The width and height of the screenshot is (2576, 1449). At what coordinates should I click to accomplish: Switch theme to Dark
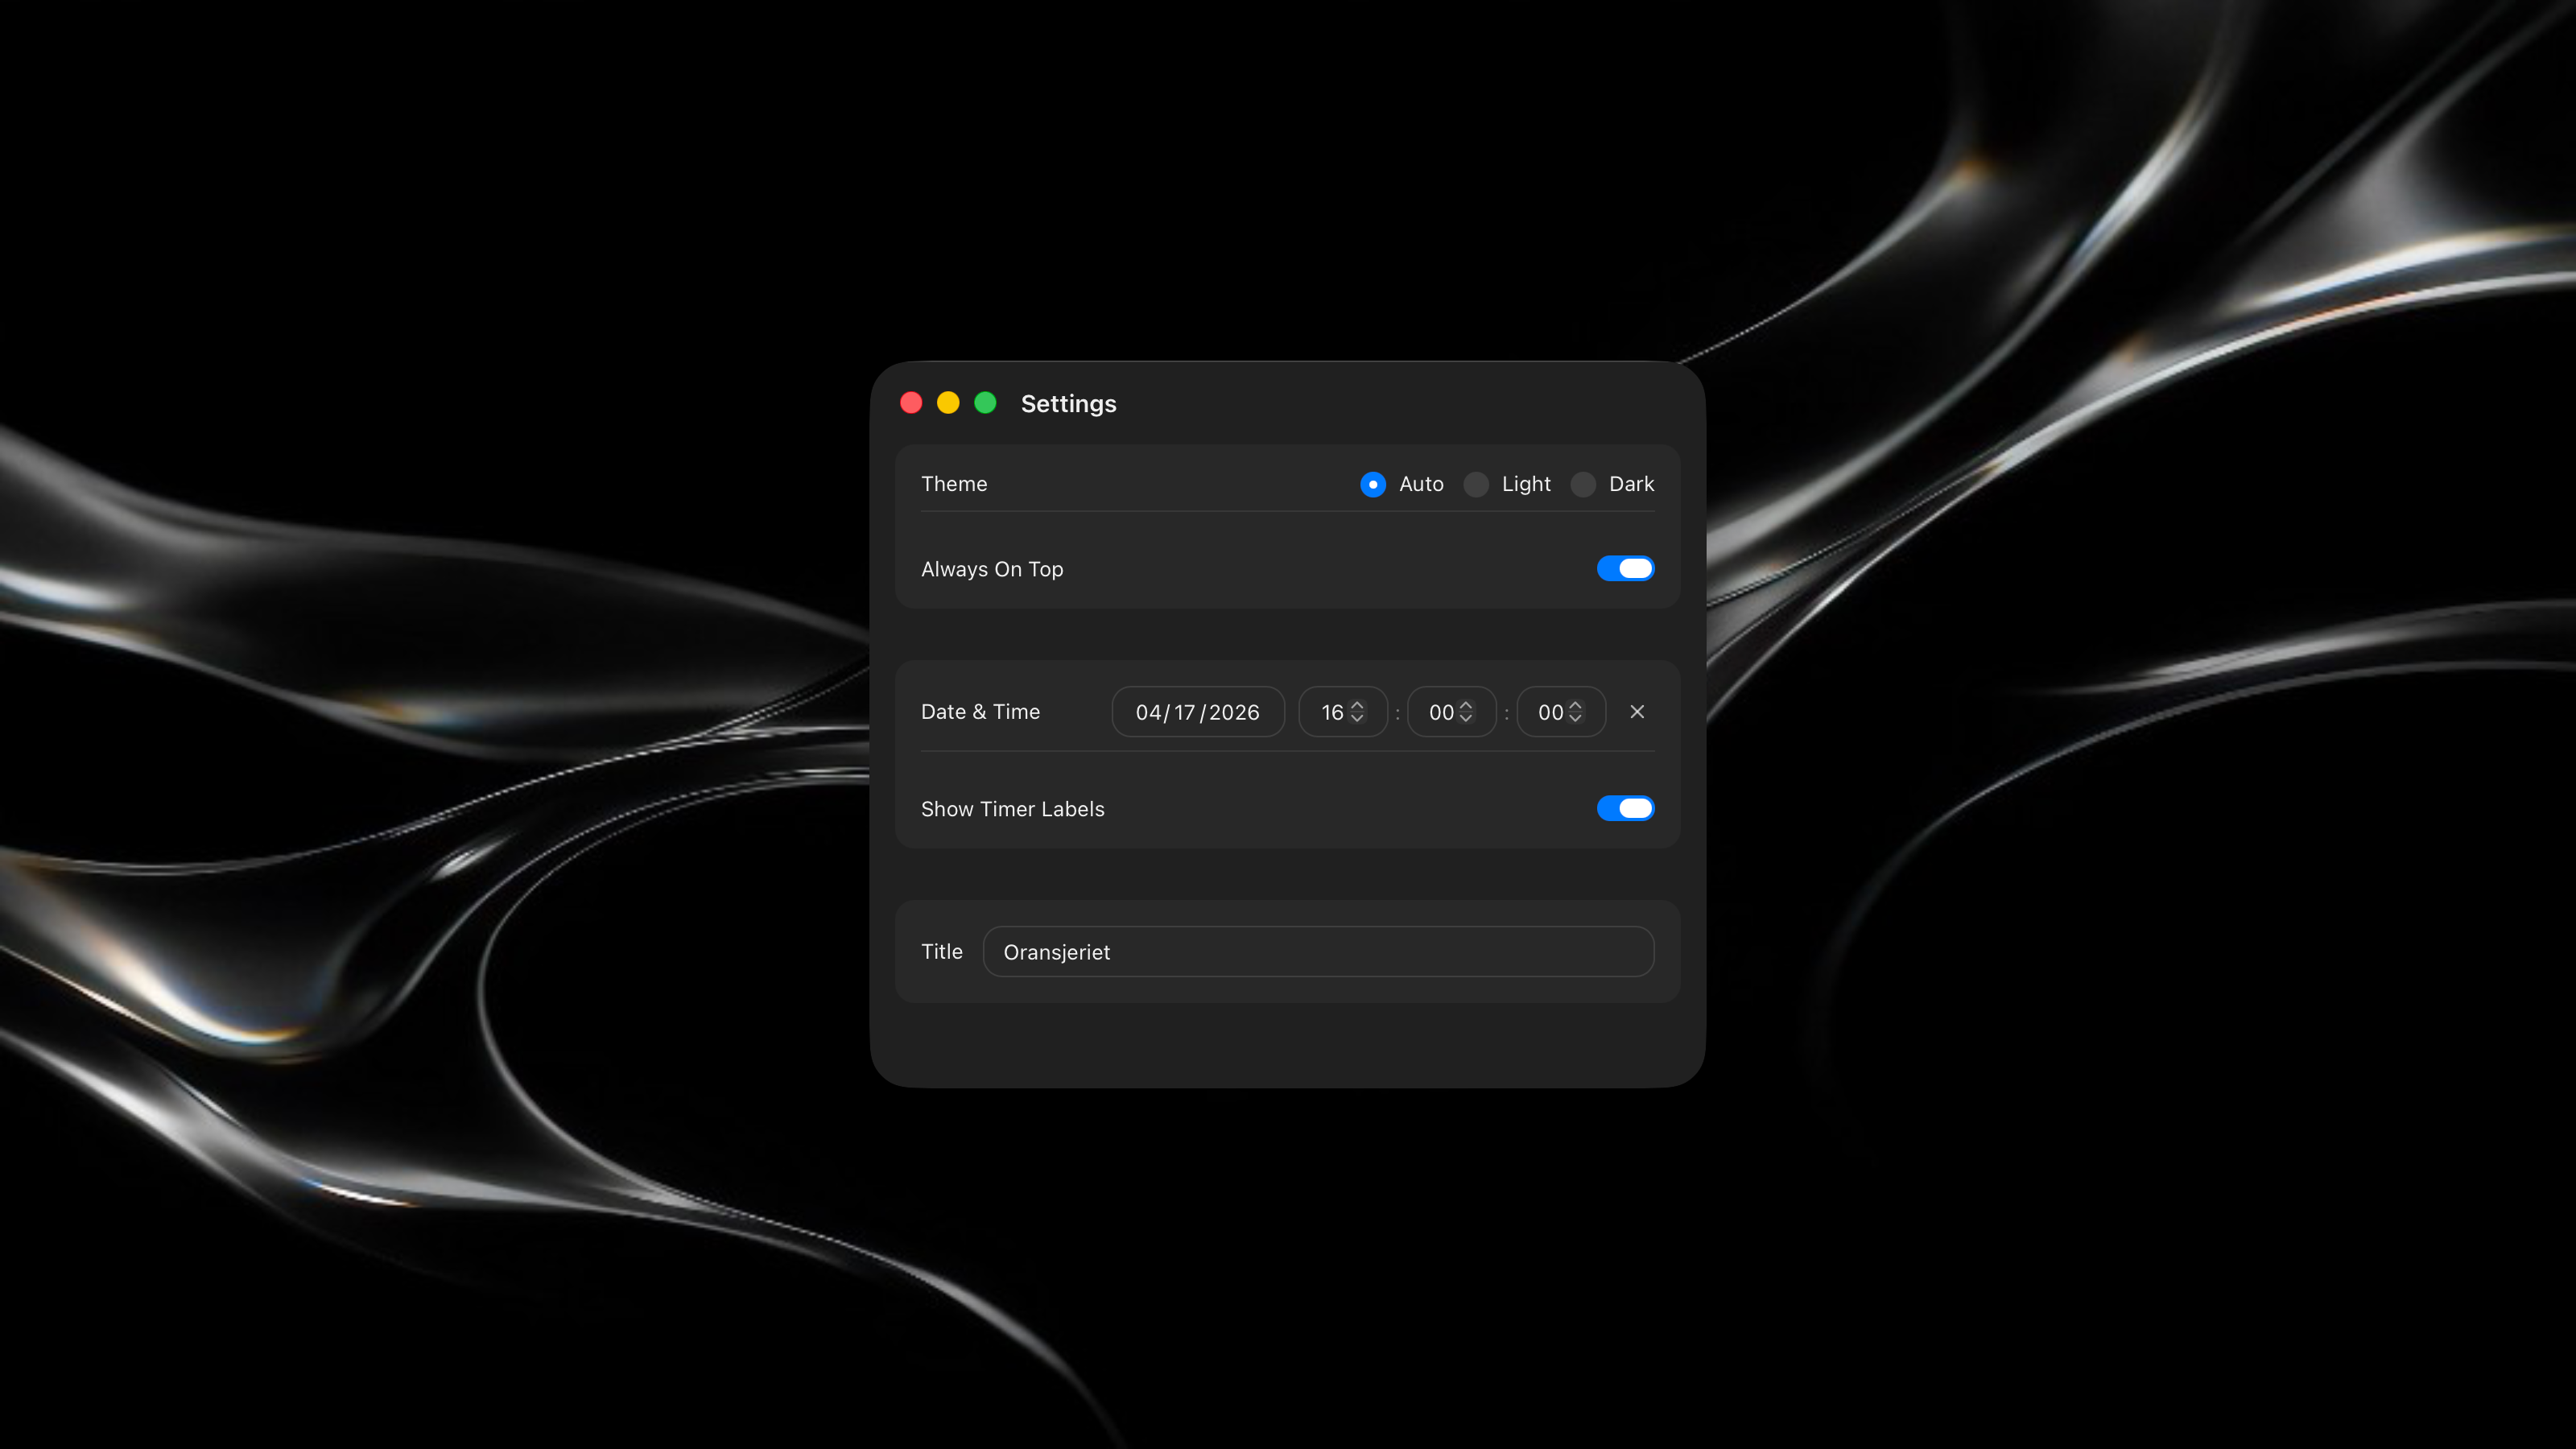pyautogui.click(x=1583, y=484)
